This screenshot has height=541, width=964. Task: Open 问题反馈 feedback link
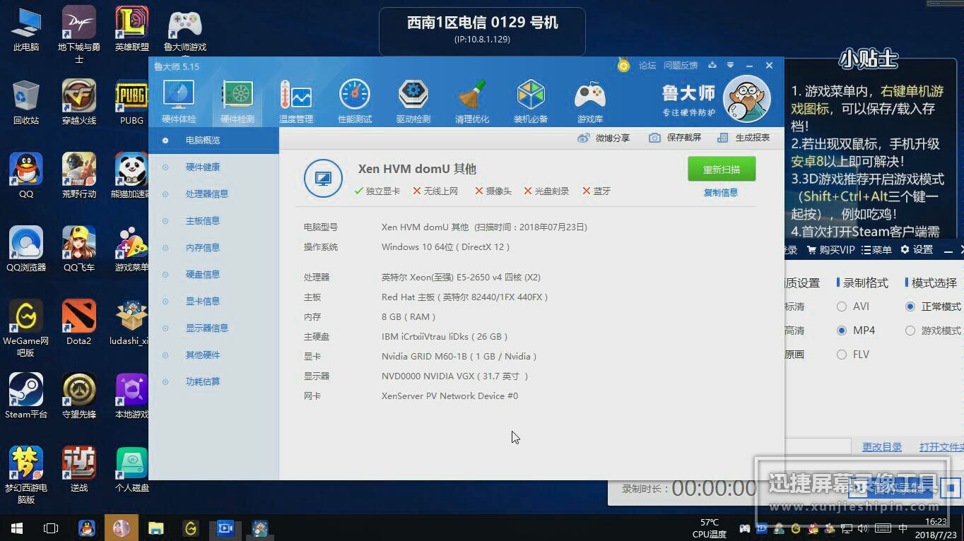[681, 66]
